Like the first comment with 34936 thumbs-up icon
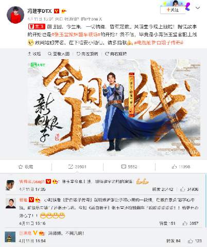 (x=189, y=189)
